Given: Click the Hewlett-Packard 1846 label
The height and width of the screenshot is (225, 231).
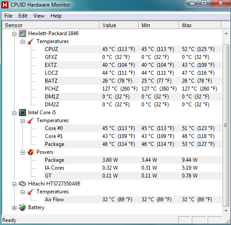Looking at the screenshot, I should pos(53,33).
